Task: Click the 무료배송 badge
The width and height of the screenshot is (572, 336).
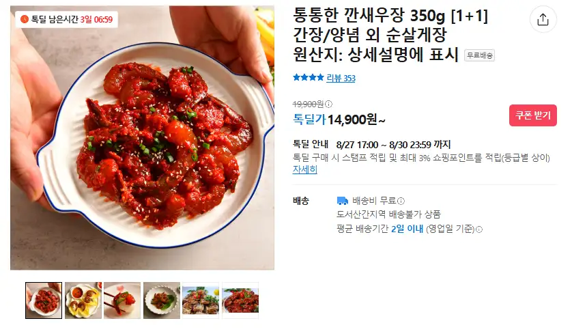Action: point(479,55)
